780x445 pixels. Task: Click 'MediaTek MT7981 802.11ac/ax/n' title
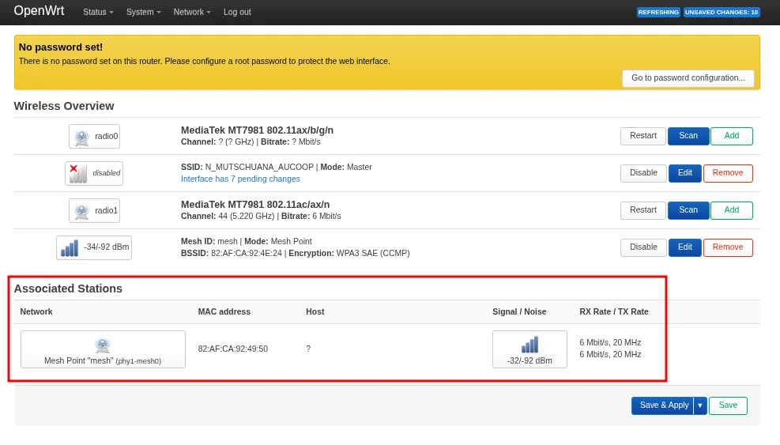[x=255, y=205]
